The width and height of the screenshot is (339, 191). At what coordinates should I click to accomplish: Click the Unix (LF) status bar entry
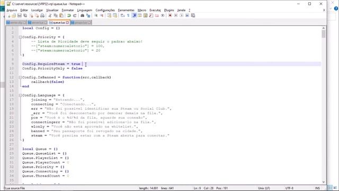coord(264,188)
